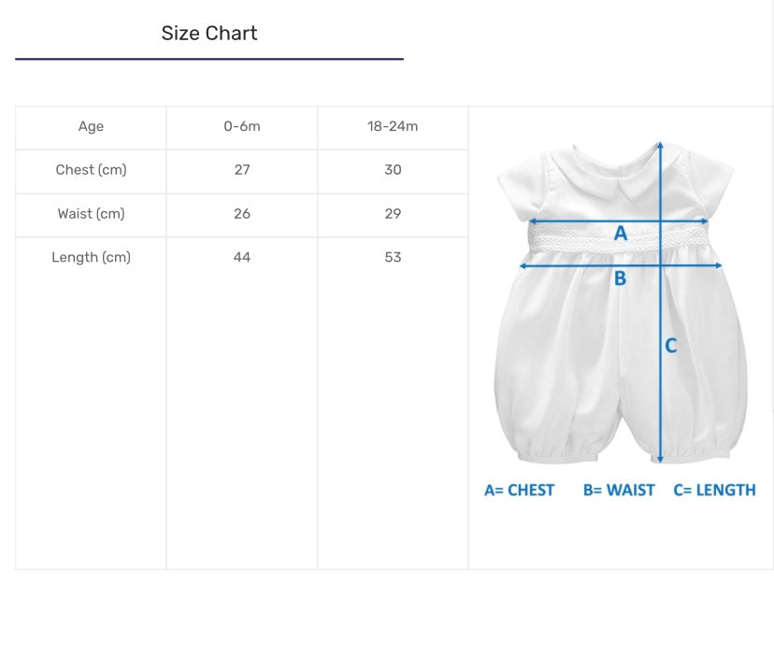Click the blue letter B waist marker
This screenshot has height=671, width=774.
click(x=620, y=278)
